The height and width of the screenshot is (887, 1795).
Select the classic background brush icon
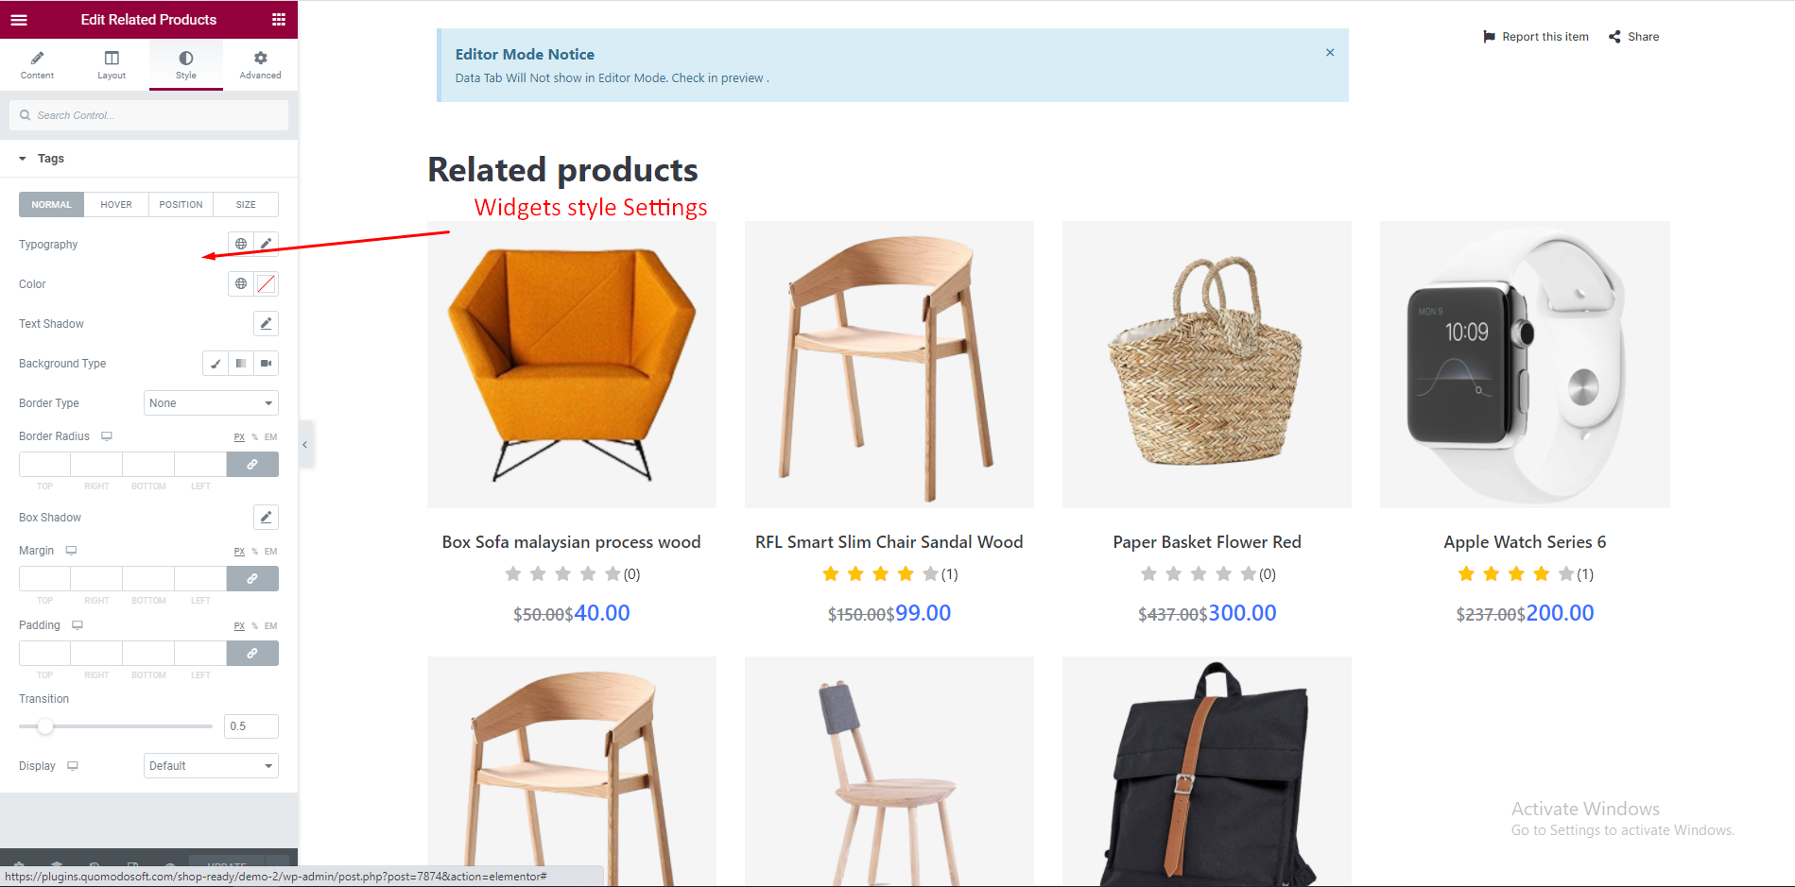pyautogui.click(x=216, y=364)
